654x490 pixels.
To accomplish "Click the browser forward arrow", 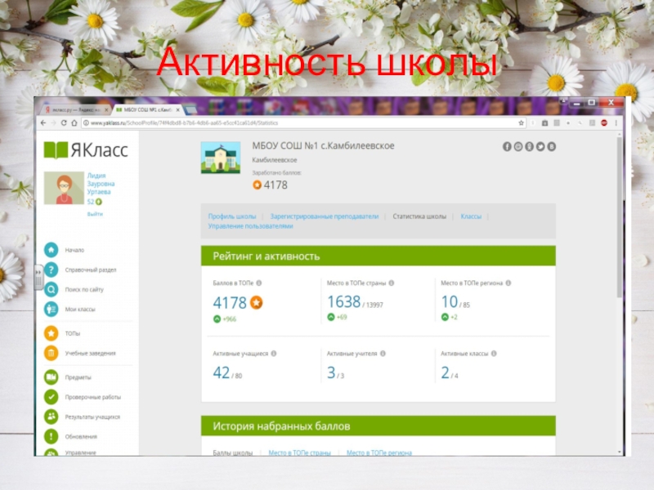I will 53,123.
